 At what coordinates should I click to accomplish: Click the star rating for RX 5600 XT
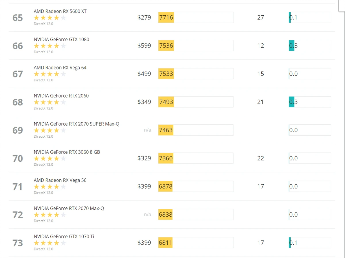50,18
